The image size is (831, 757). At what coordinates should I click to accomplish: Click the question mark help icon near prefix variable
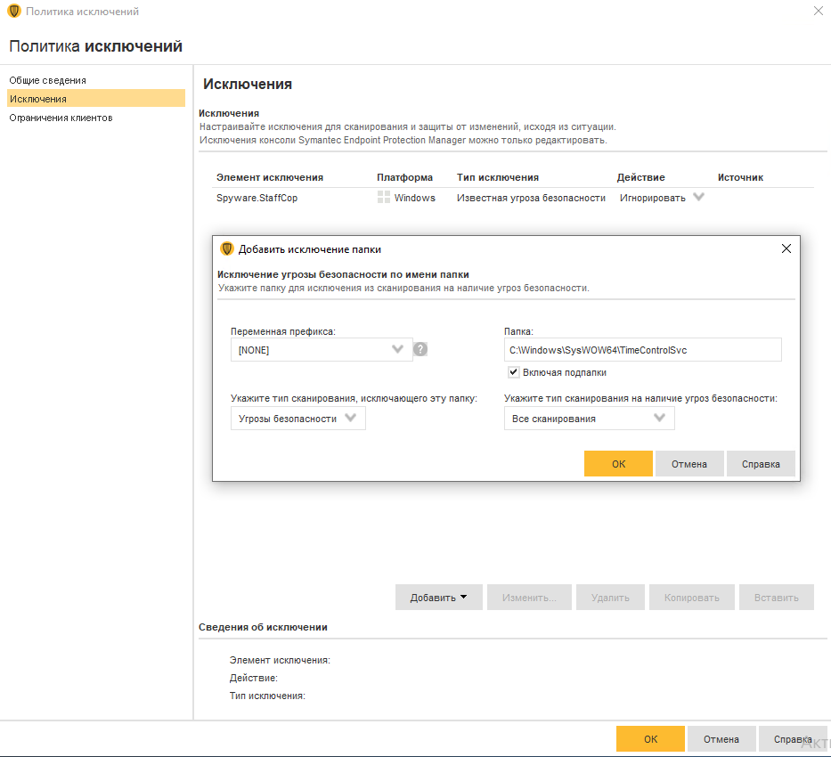coord(420,349)
